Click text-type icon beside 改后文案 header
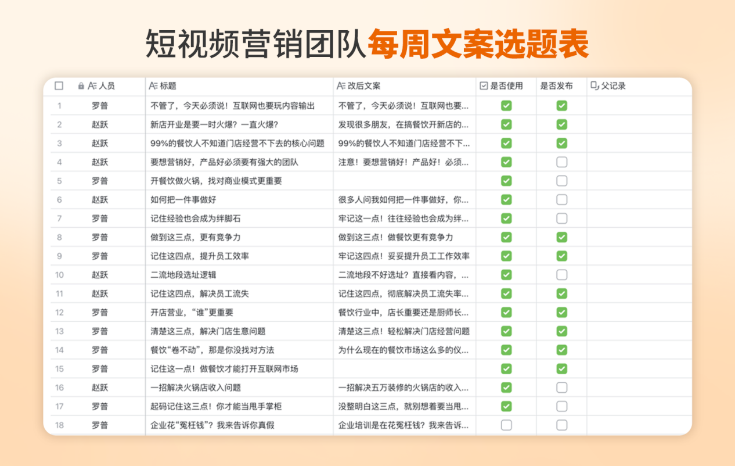This screenshot has height=466, width=735. (341, 86)
